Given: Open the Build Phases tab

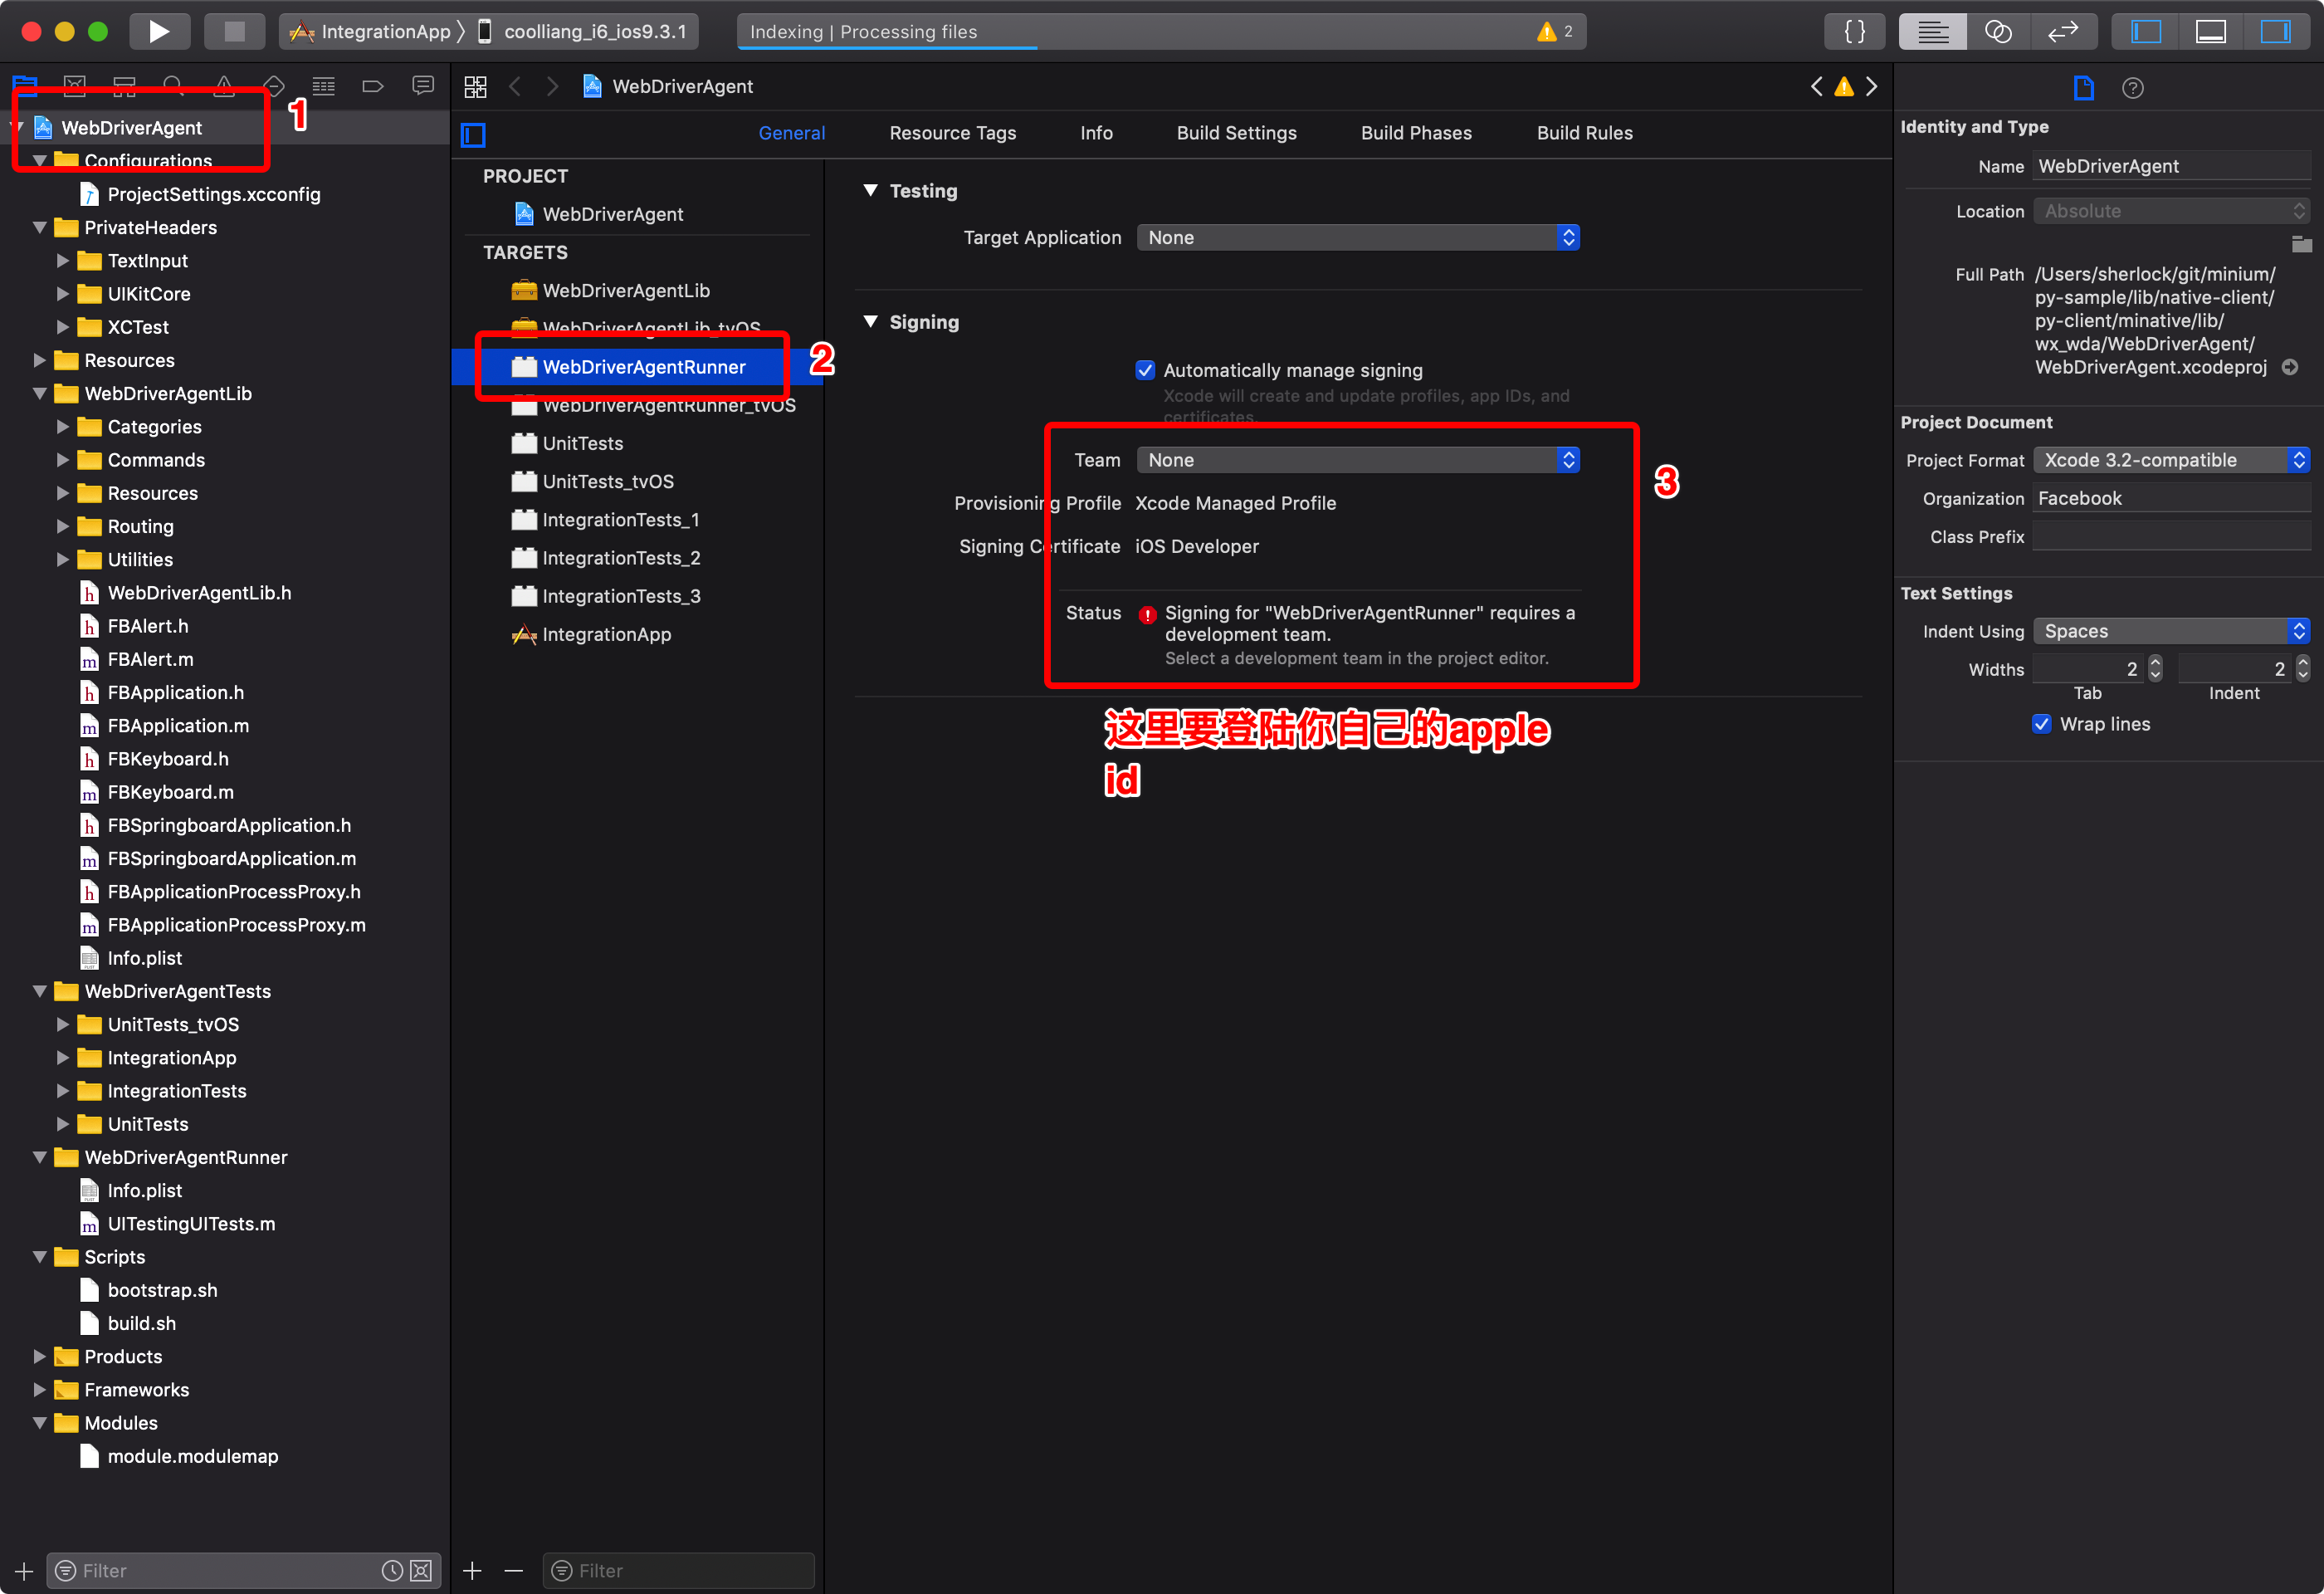Looking at the screenshot, I should [x=1415, y=133].
